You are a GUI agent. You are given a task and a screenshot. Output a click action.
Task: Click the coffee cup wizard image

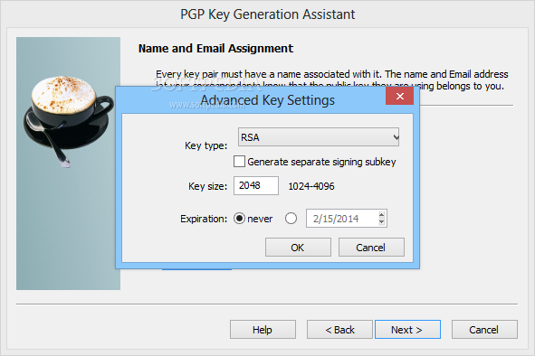point(68,164)
